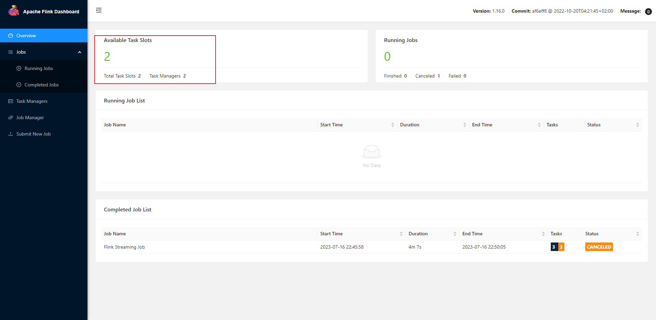Click the Version 1.16.0 text

coord(489,11)
